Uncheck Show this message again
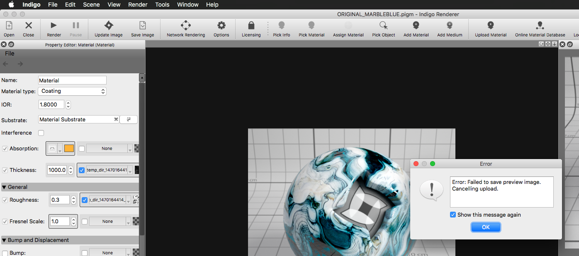The width and height of the screenshot is (579, 256). point(453,215)
